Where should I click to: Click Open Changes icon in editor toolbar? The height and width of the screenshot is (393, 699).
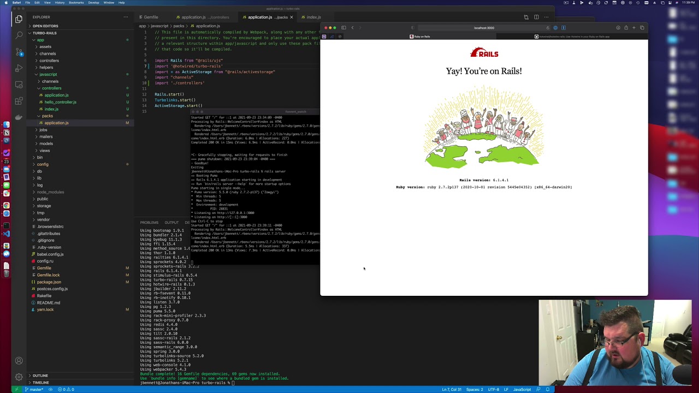[526, 17]
